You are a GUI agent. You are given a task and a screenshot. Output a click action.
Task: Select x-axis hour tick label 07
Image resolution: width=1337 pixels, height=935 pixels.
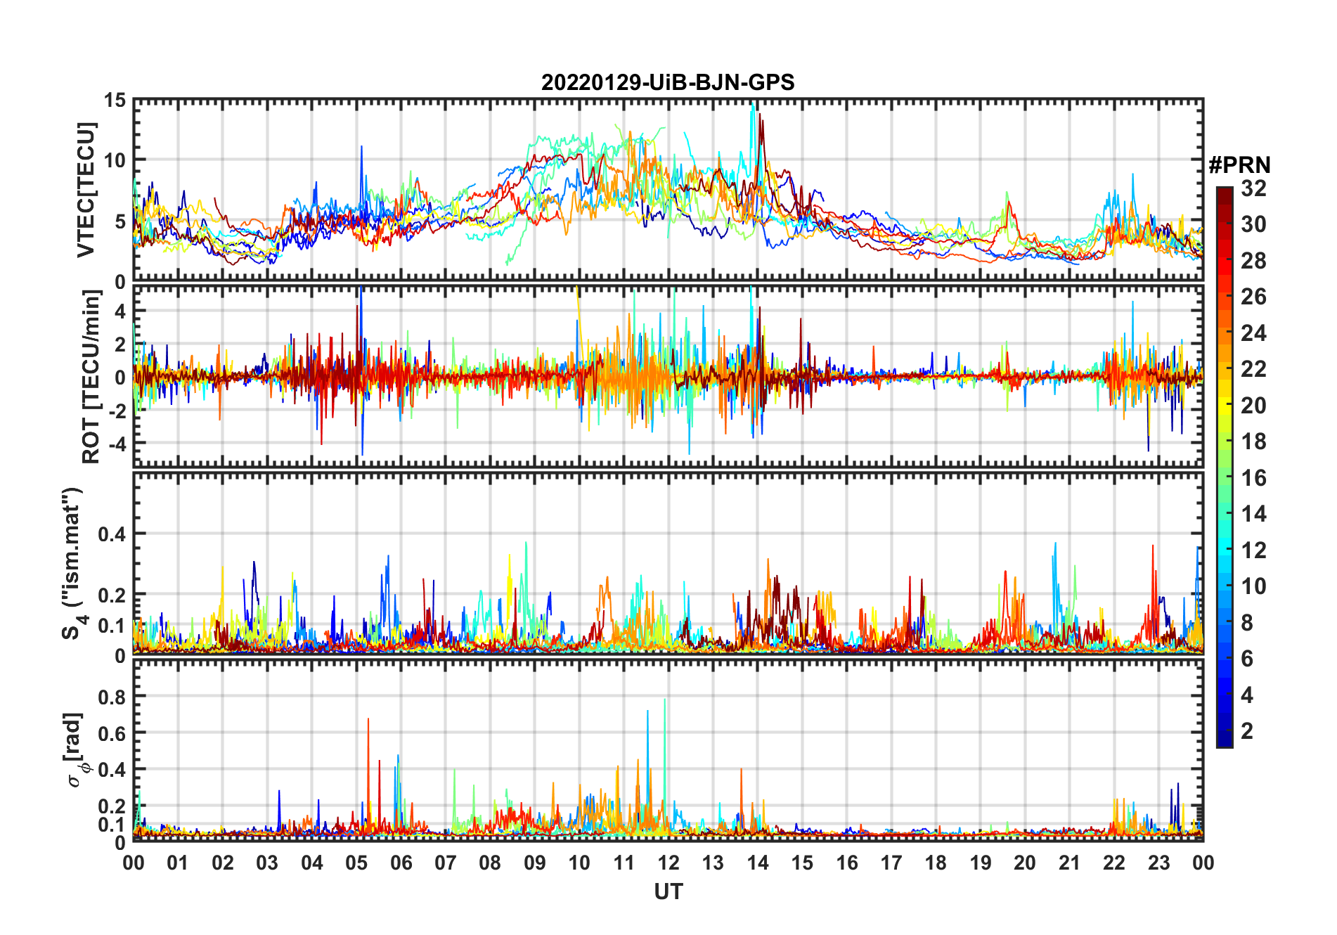(446, 863)
